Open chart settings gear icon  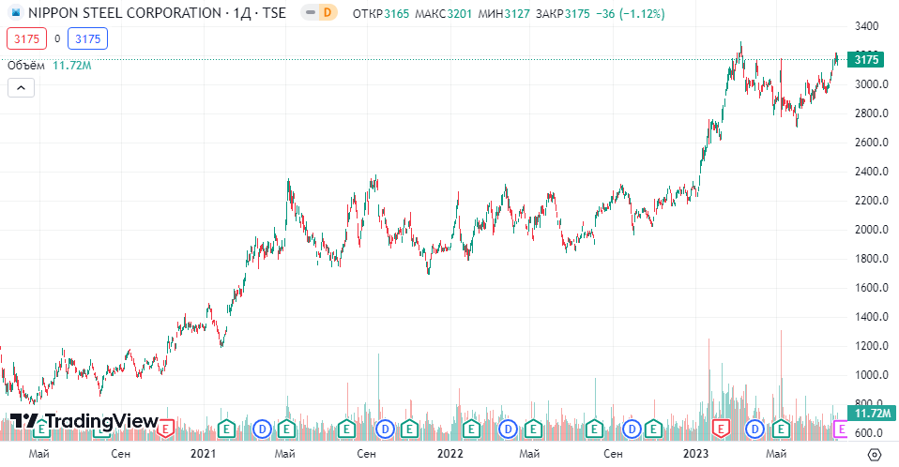tap(875, 455)
